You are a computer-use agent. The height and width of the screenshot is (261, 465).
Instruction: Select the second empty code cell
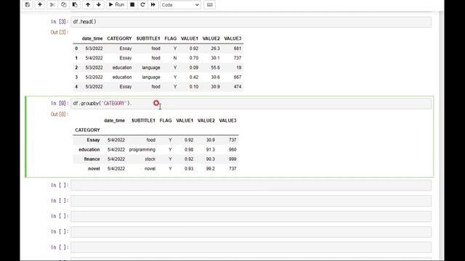click(x=251, y=201)
